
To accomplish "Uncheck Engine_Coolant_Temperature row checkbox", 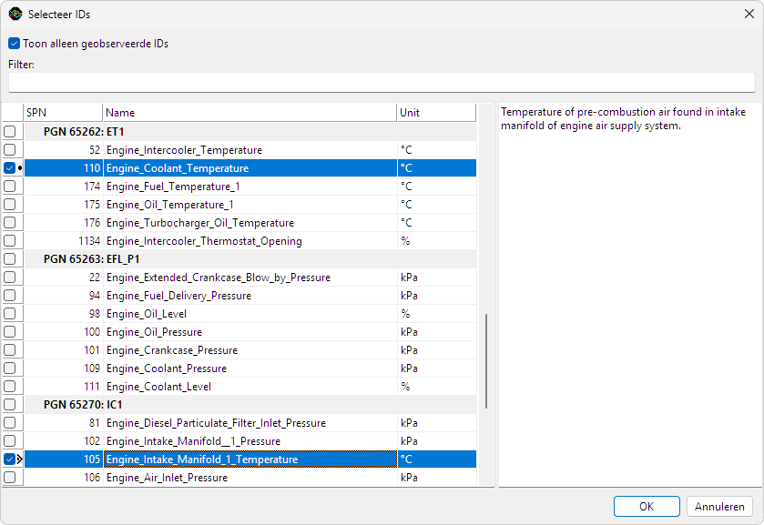I will coord(10,168).
